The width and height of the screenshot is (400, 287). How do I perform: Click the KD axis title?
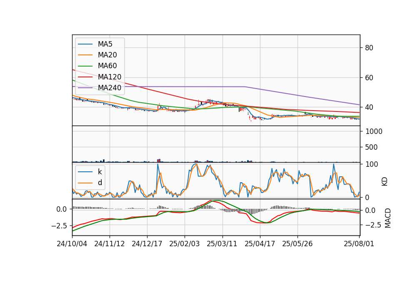(x=385, y=181)
